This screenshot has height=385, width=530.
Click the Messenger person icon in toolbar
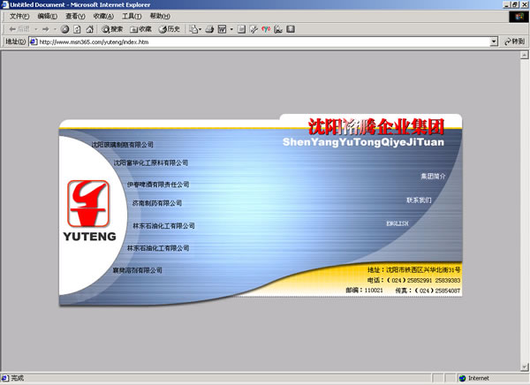click(278, 29)
